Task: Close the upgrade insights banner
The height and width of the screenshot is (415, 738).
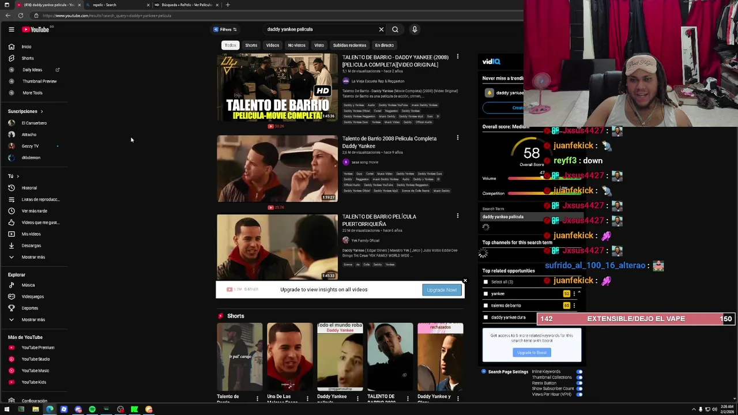Action: tap(465, 281)
